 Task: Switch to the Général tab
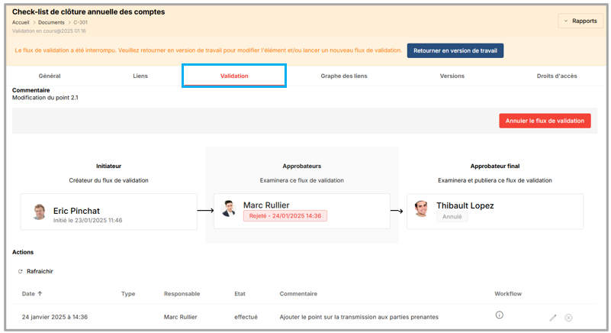50,76
